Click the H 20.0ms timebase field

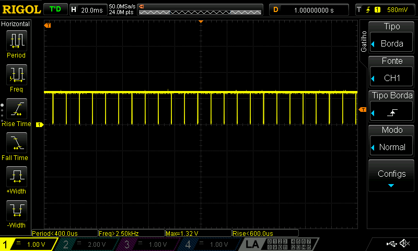[88, 10]
